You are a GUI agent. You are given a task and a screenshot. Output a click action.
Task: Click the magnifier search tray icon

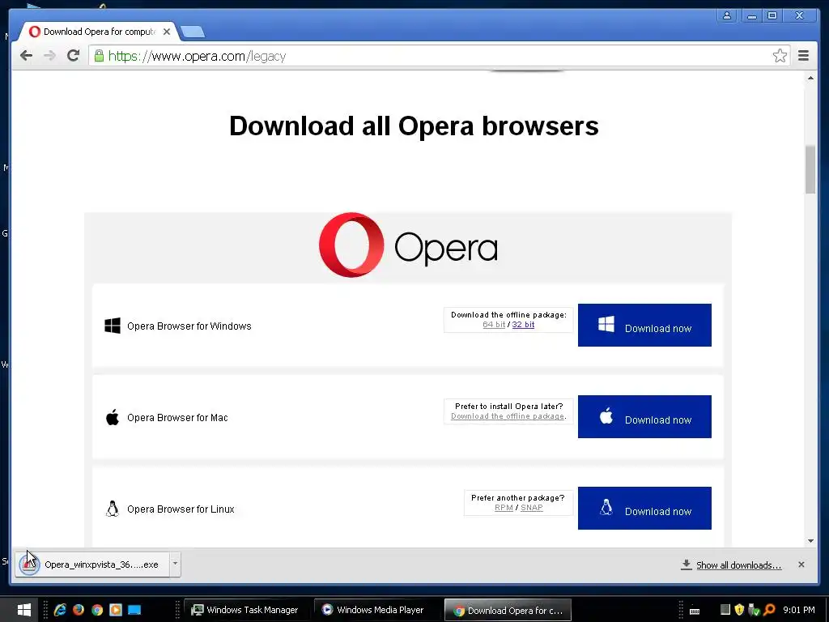click(769, 610)
